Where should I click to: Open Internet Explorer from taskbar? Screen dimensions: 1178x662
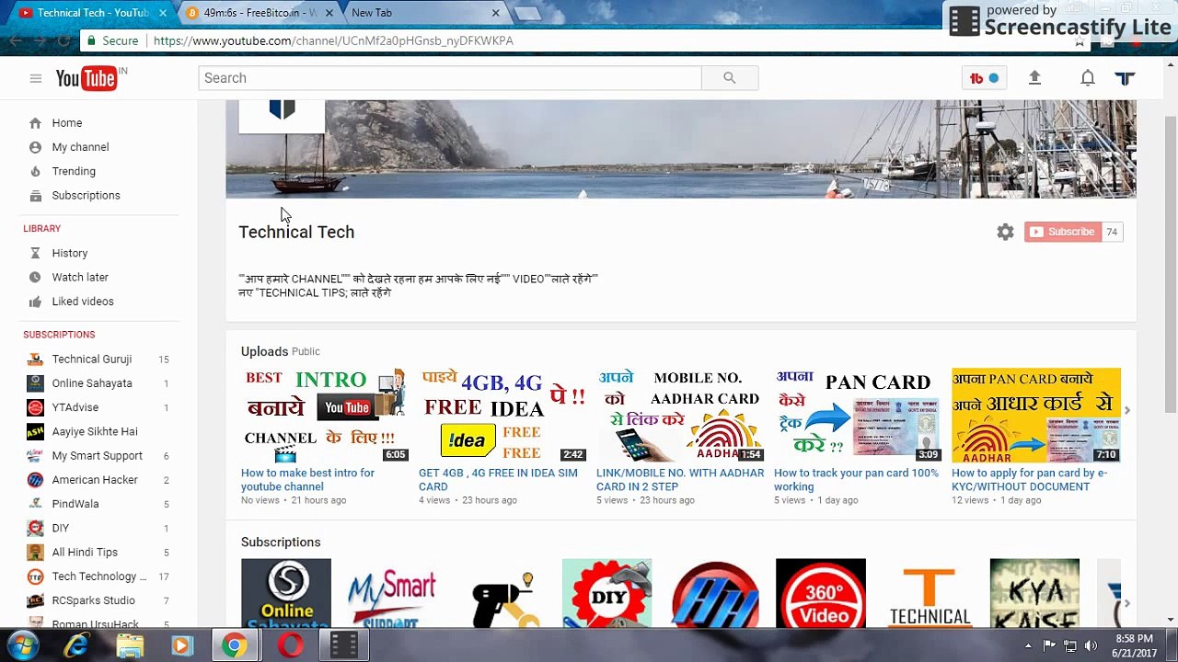click(x=77, y=645)
